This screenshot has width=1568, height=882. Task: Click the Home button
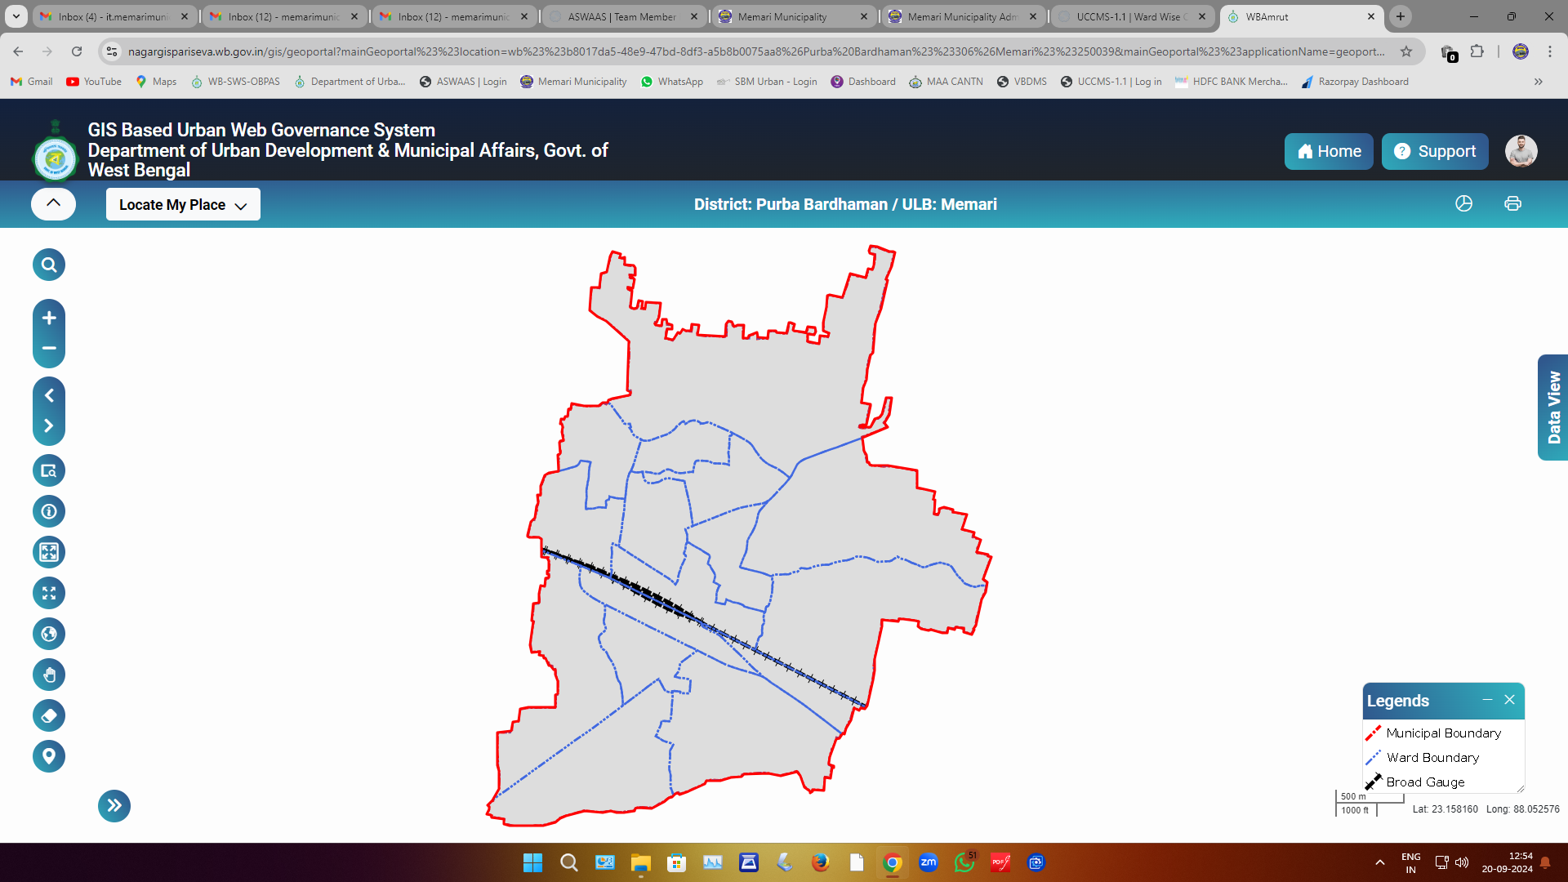tap(1329, 151)
